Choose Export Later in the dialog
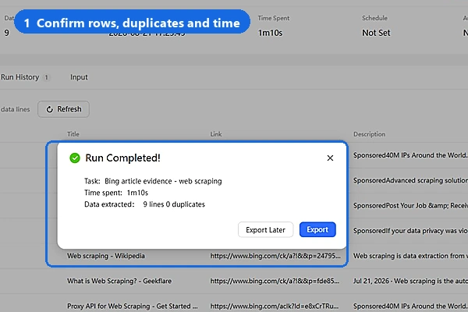 pyautogui.click(x=265, y=229)
